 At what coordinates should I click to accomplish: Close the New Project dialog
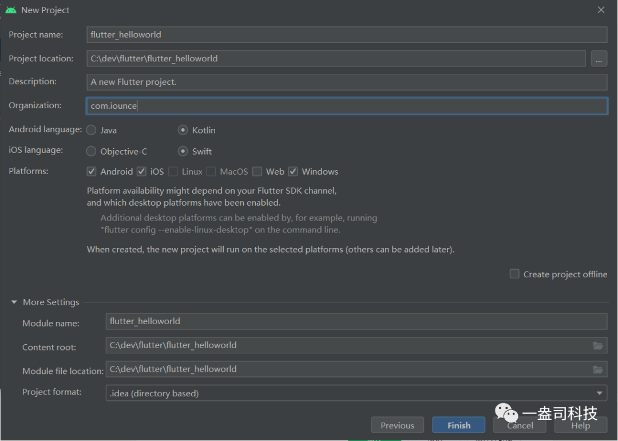coord(601,10)
